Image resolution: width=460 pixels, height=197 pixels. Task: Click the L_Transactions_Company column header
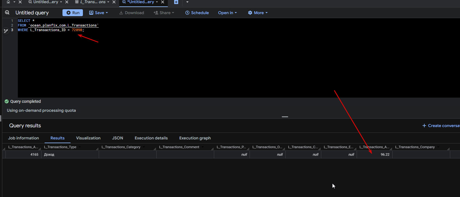click(x=415, y=147)
